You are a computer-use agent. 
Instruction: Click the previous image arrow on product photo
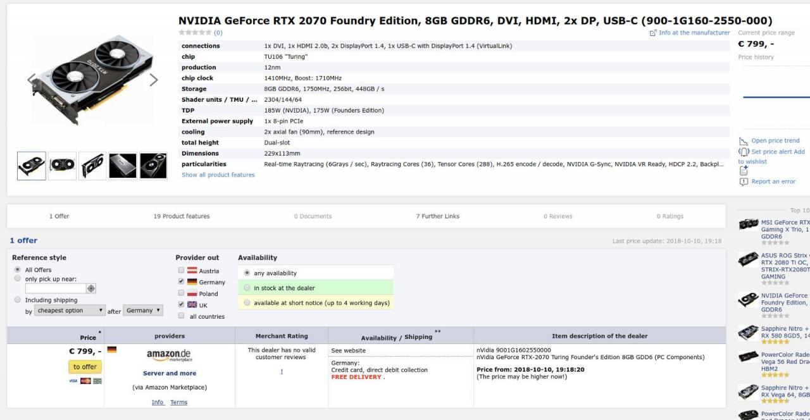pyautogui.click(x=32, y=80)
